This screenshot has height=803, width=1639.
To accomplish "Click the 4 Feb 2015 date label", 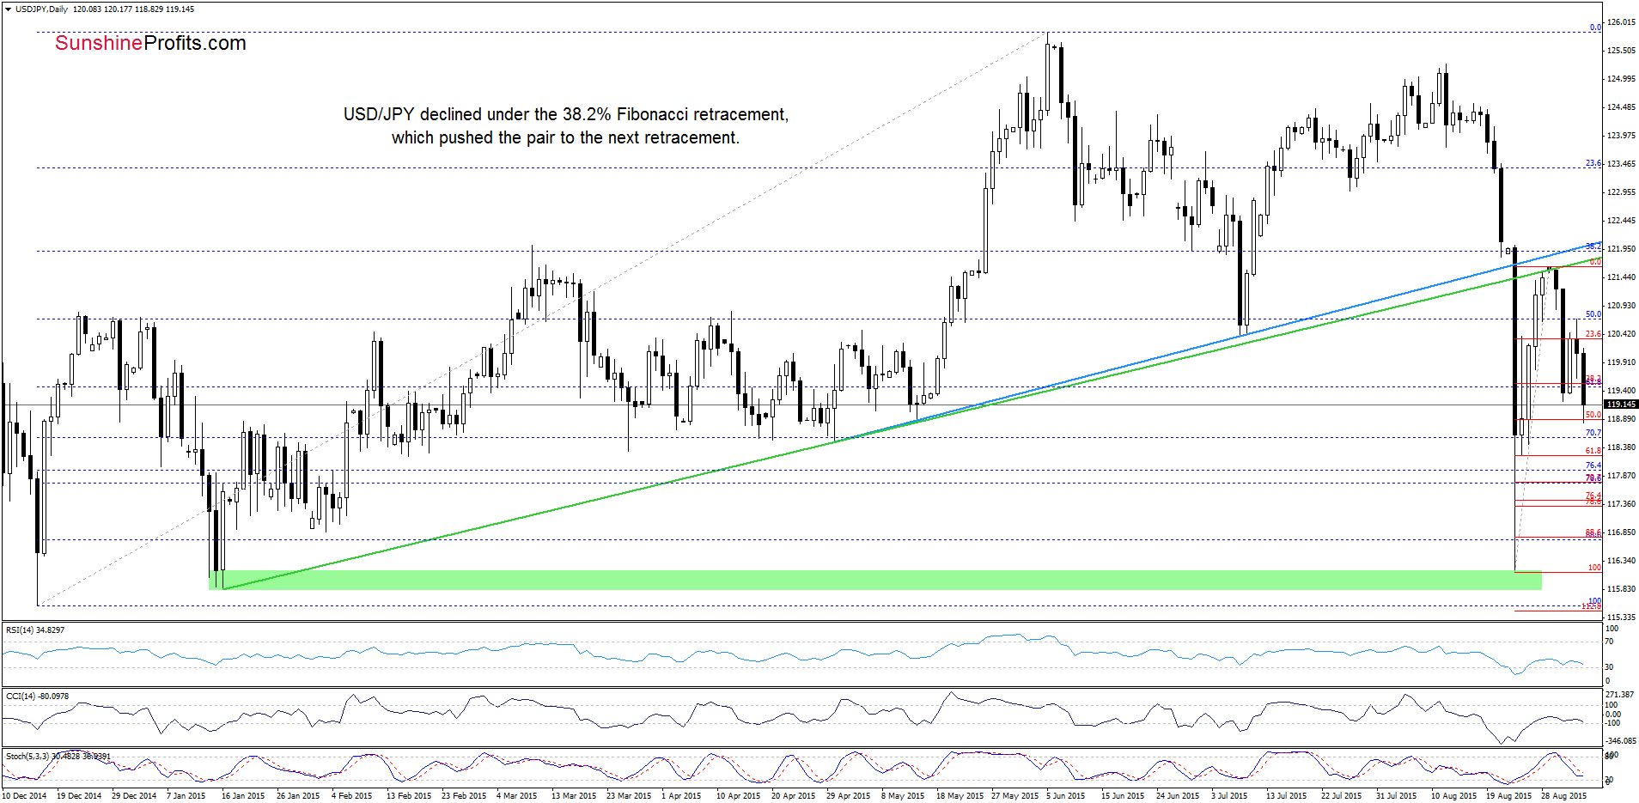I will click(351, 796).
